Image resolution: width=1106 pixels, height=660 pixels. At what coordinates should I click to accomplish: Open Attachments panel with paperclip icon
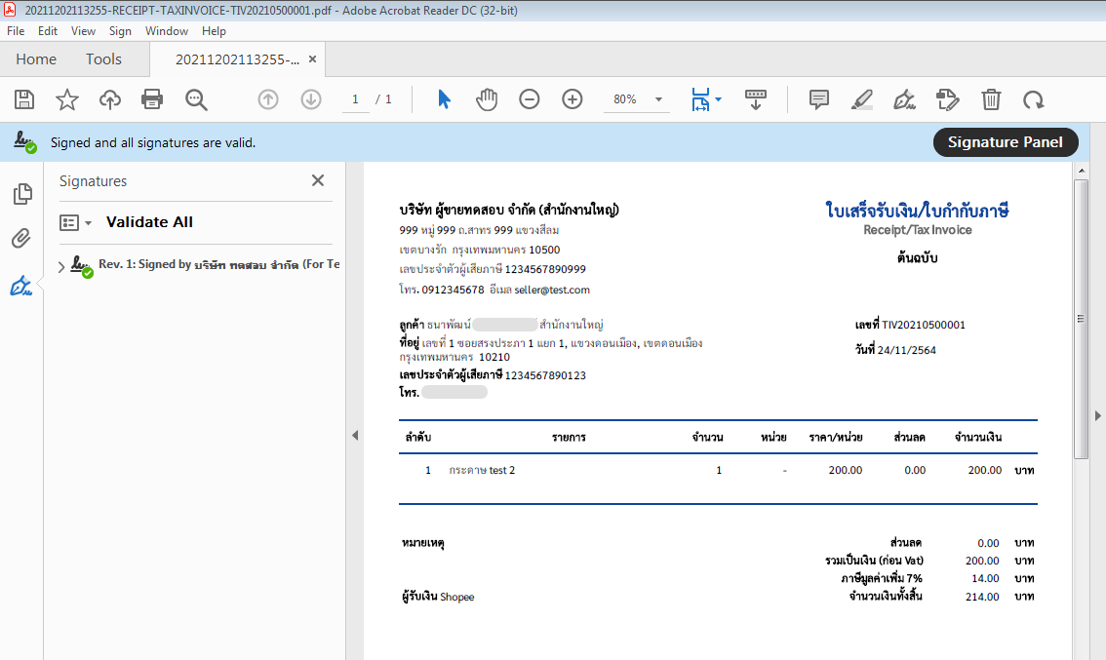21,239
